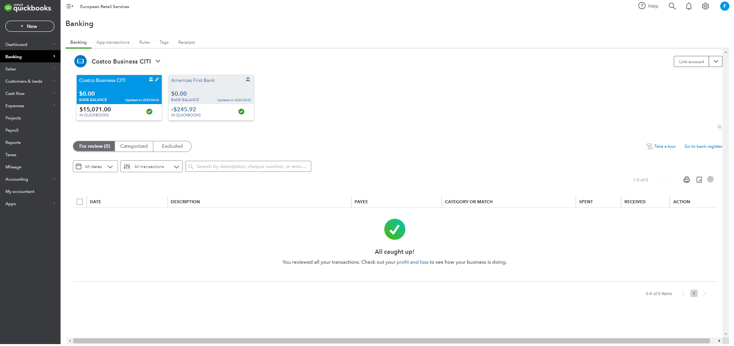Click the calendar icon in All dates filter
This screenshot has width=734, height=346.
79,166
